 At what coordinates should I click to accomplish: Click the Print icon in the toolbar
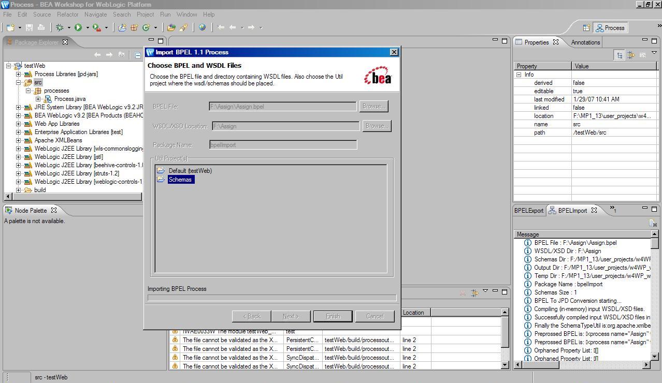41,27
